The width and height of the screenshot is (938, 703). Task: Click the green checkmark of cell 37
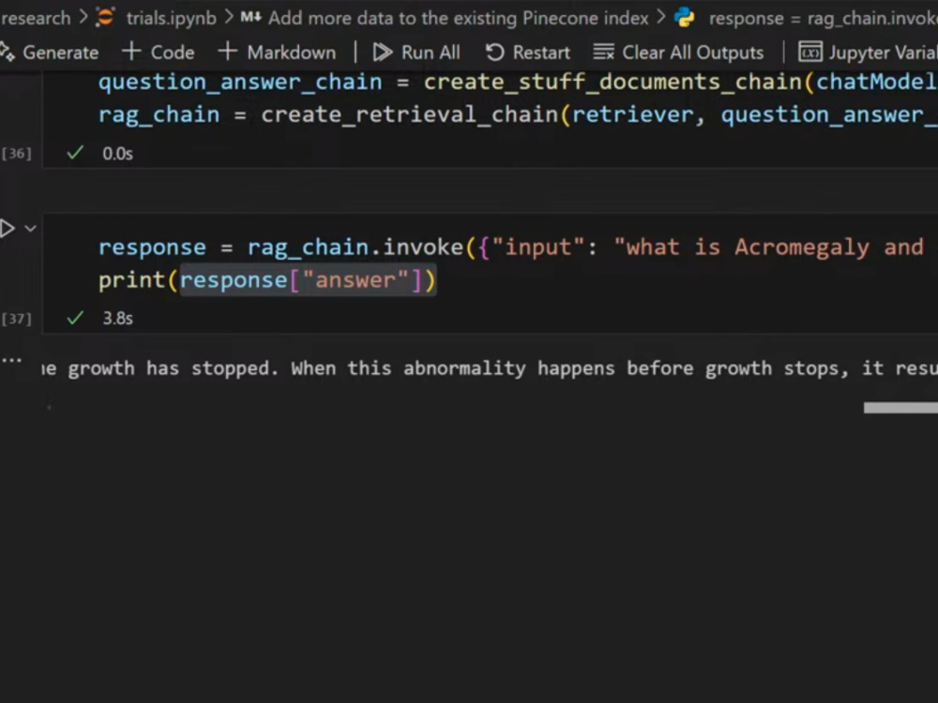[x=75, y=318]
